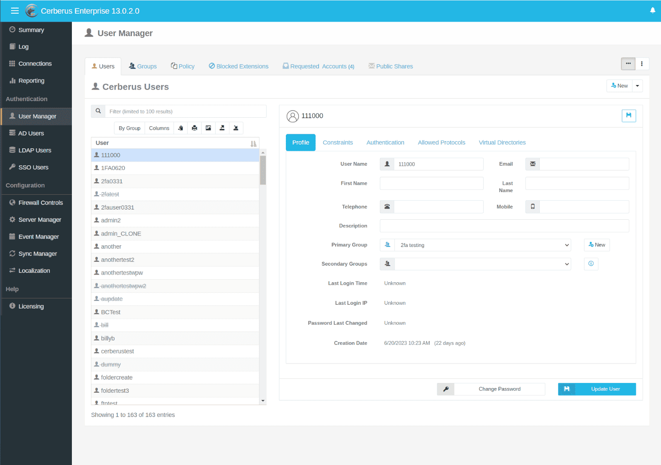Switch to Authentication profile tab
Screen dimensions: 661x465
pyautogui.click(x=385, y=142)
